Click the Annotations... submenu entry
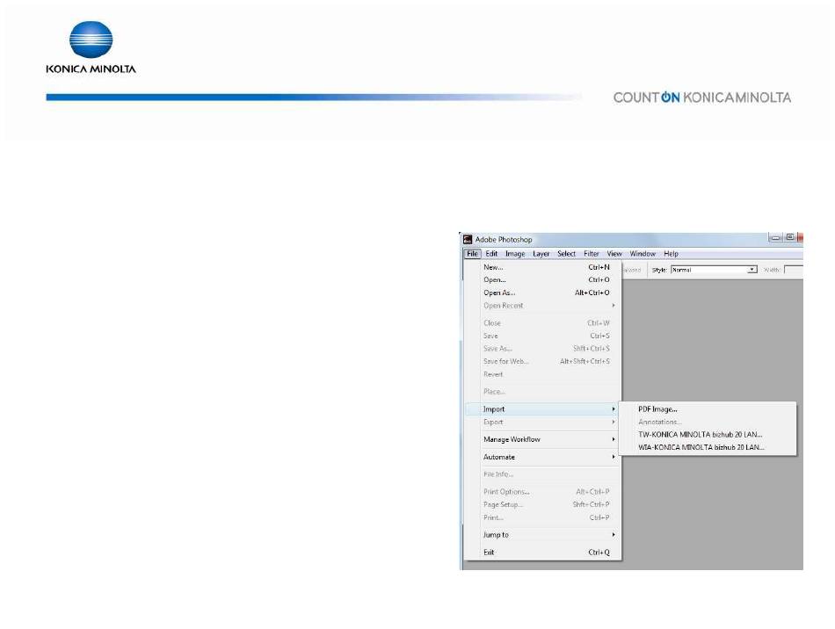835x629 pixels. 708,422
